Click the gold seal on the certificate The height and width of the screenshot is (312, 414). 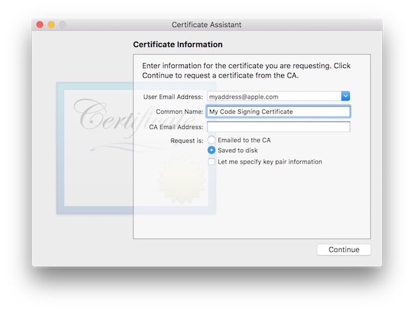coord(177,180)
